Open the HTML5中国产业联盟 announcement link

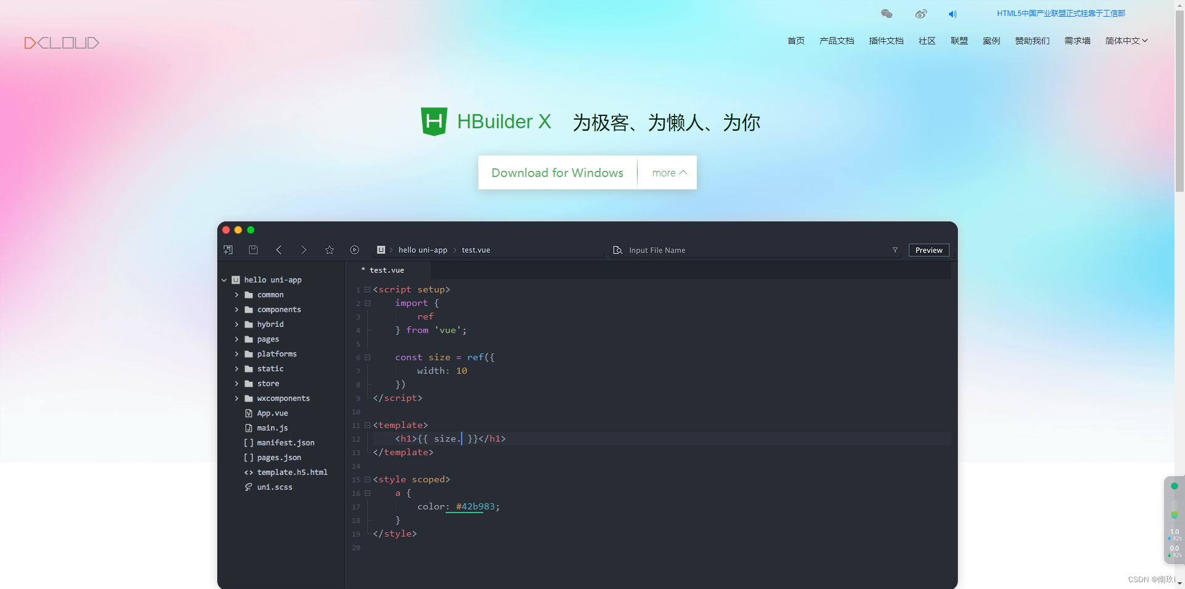(1061, 14)
